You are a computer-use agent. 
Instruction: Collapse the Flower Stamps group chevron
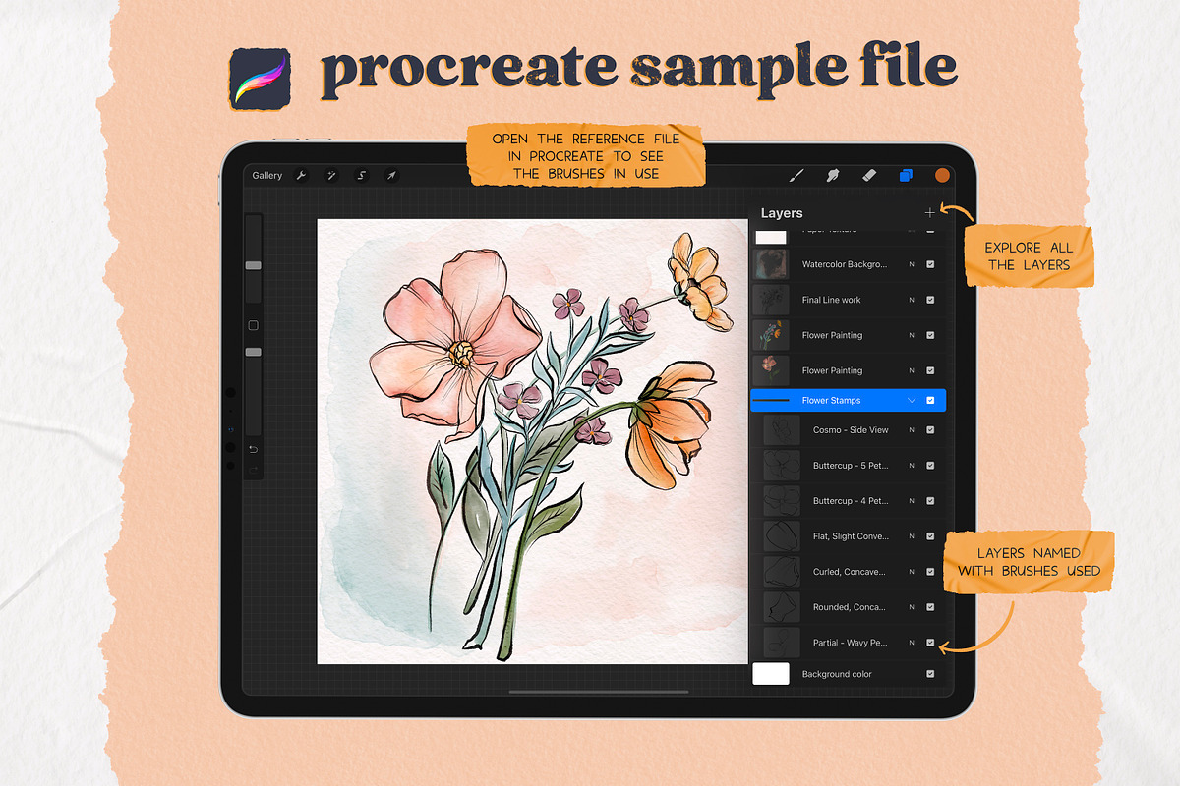pos(912,400)
